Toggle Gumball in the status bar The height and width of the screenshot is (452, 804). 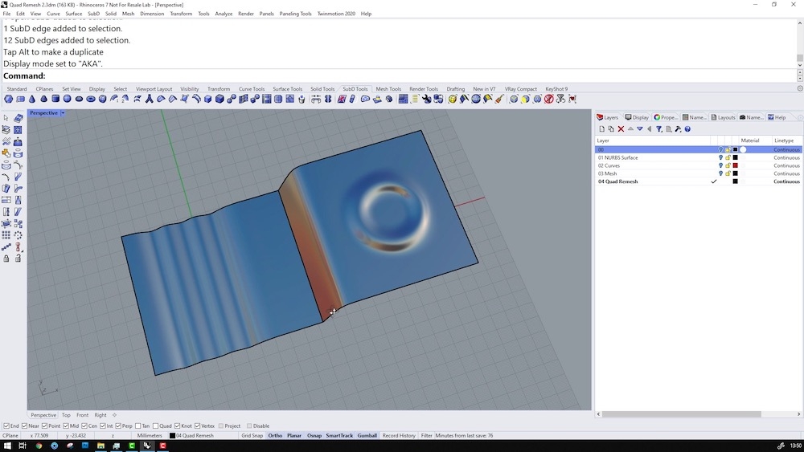pyautogui.click(x=367, y=436)
